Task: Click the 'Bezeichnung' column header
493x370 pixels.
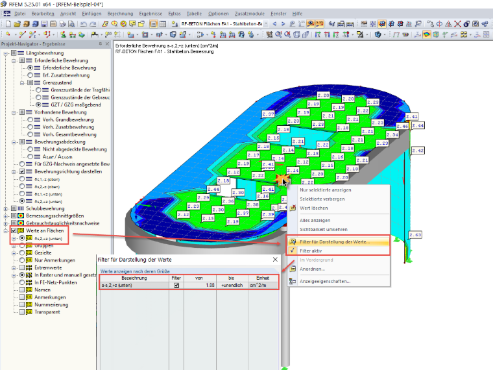Action: click(134, 278)
